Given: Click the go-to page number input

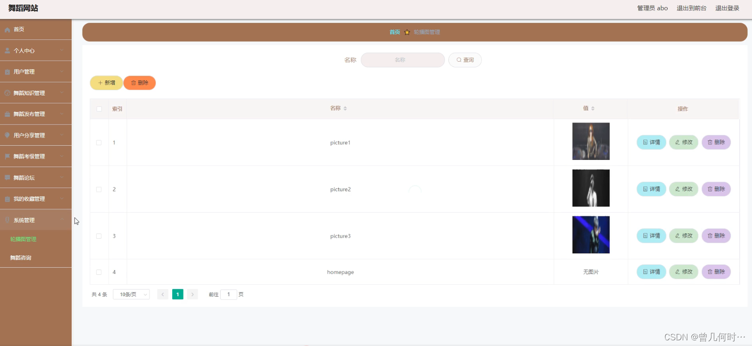Looking at the screenshot, I should (229, 294).
